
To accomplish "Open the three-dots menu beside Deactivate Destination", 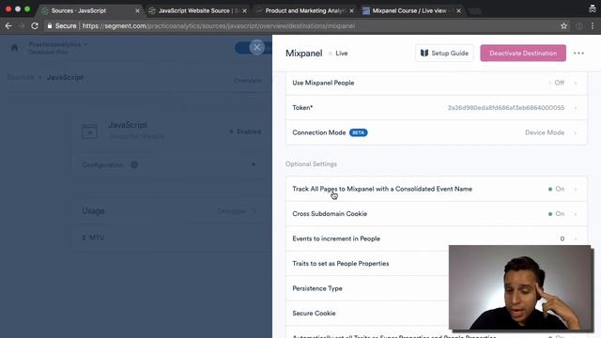I will [x=578, y=54].
